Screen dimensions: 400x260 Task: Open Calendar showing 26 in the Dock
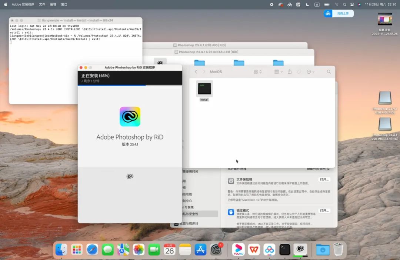point(169,249)
